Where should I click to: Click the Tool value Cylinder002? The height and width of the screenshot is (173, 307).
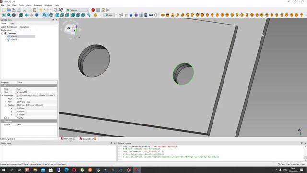tap(37, 92)
